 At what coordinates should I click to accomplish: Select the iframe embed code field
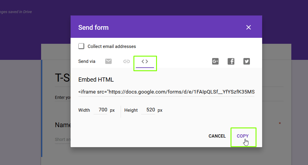pos(167,92)
